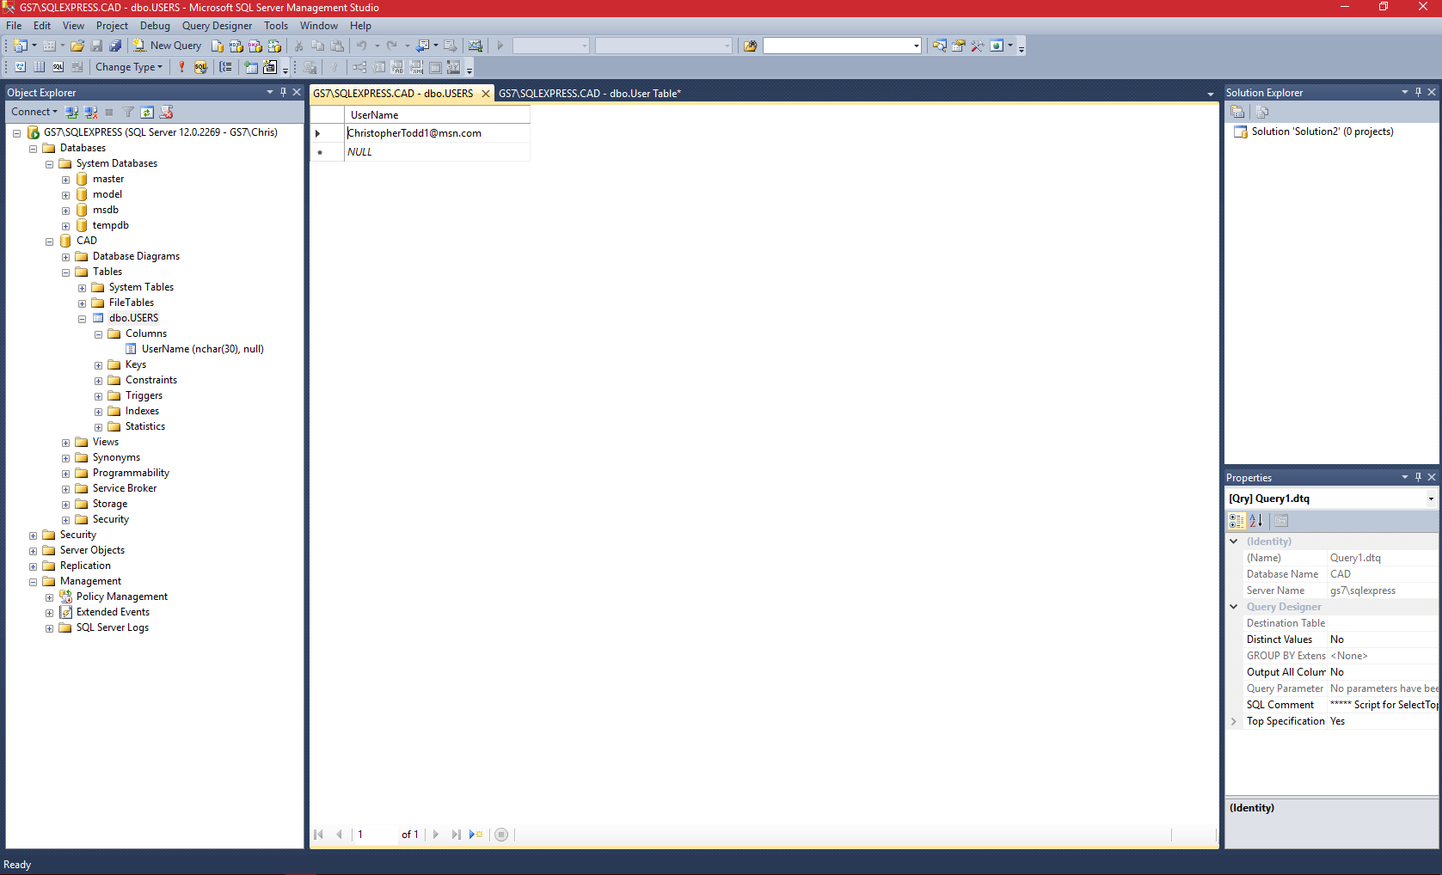Image resolution: width=1442 pixels, height=875 pixels.
Task: Click the Activity Monitor icon
Action: click(x=475, y=46)
